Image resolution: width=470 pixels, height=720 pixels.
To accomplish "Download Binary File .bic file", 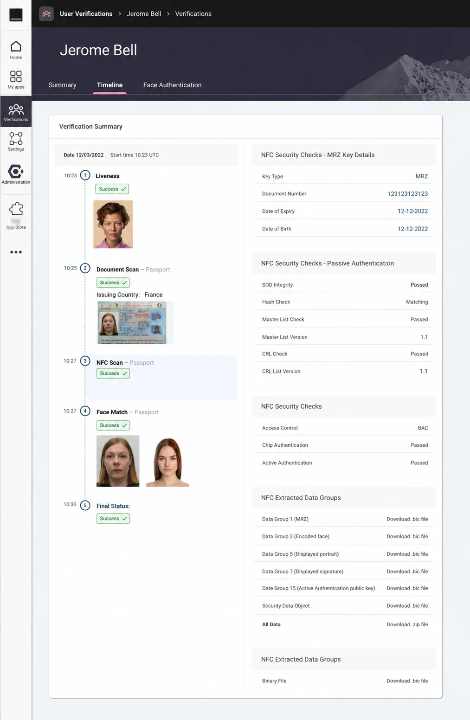I will [x=407, y=681].
